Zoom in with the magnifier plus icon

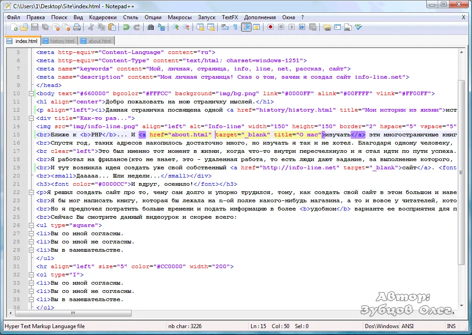(x=176, y=27)
